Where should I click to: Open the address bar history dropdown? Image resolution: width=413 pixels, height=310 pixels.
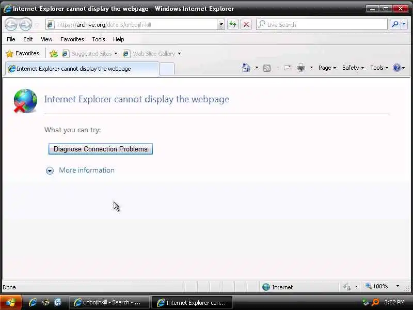tap(221, 24)
